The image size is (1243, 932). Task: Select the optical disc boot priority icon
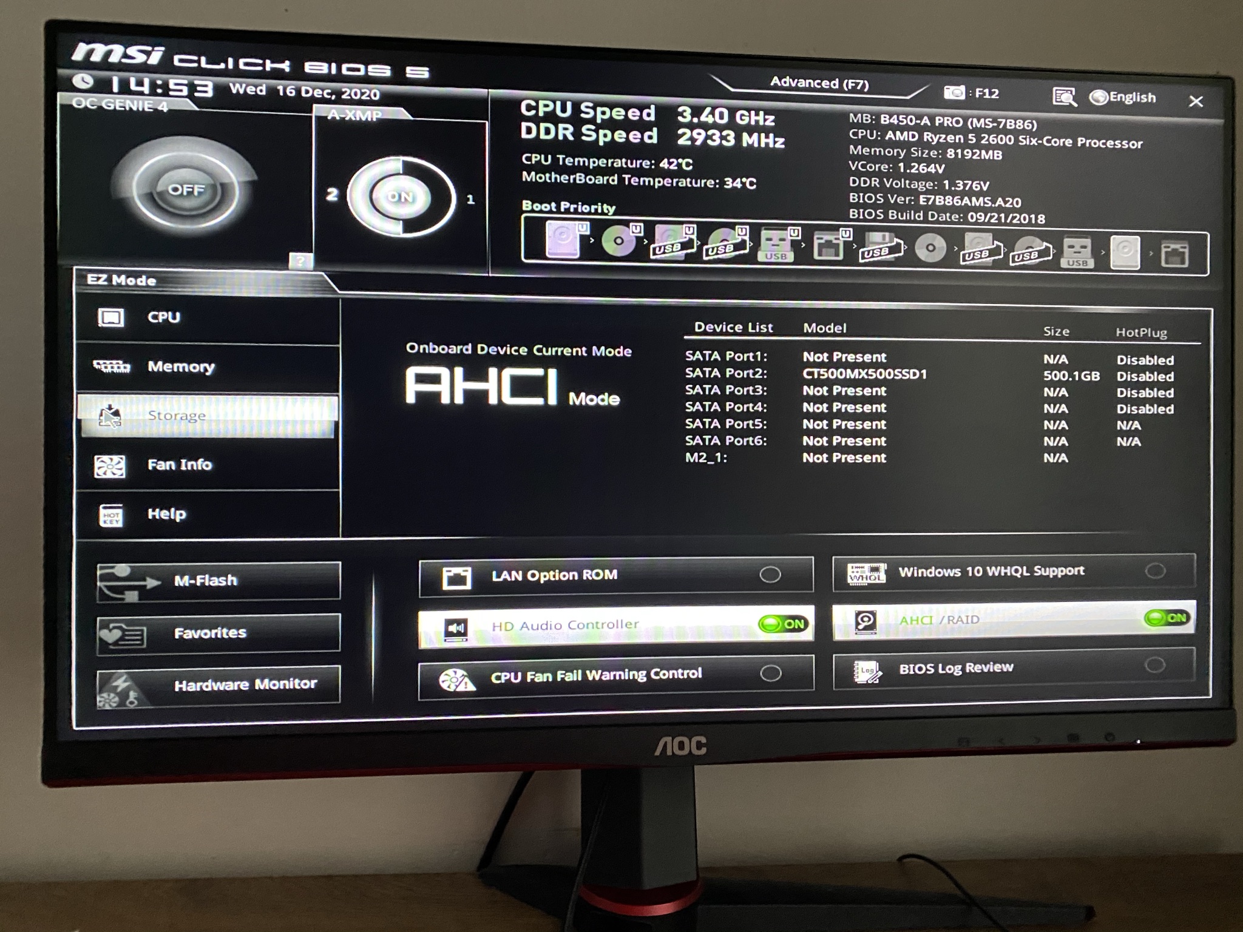618,241
